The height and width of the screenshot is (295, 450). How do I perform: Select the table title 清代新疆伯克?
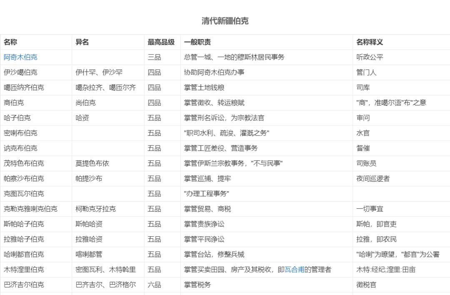click(224, 21)
